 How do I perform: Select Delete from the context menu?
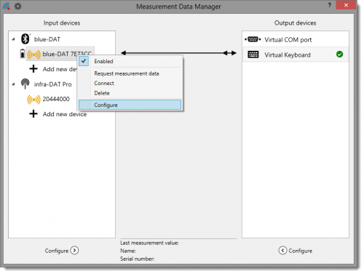[102, 93]
